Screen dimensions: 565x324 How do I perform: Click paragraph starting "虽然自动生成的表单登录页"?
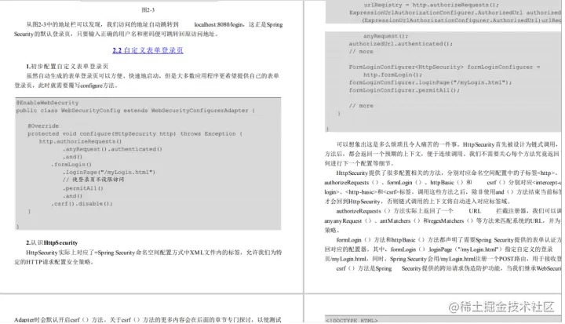[147, 81]
